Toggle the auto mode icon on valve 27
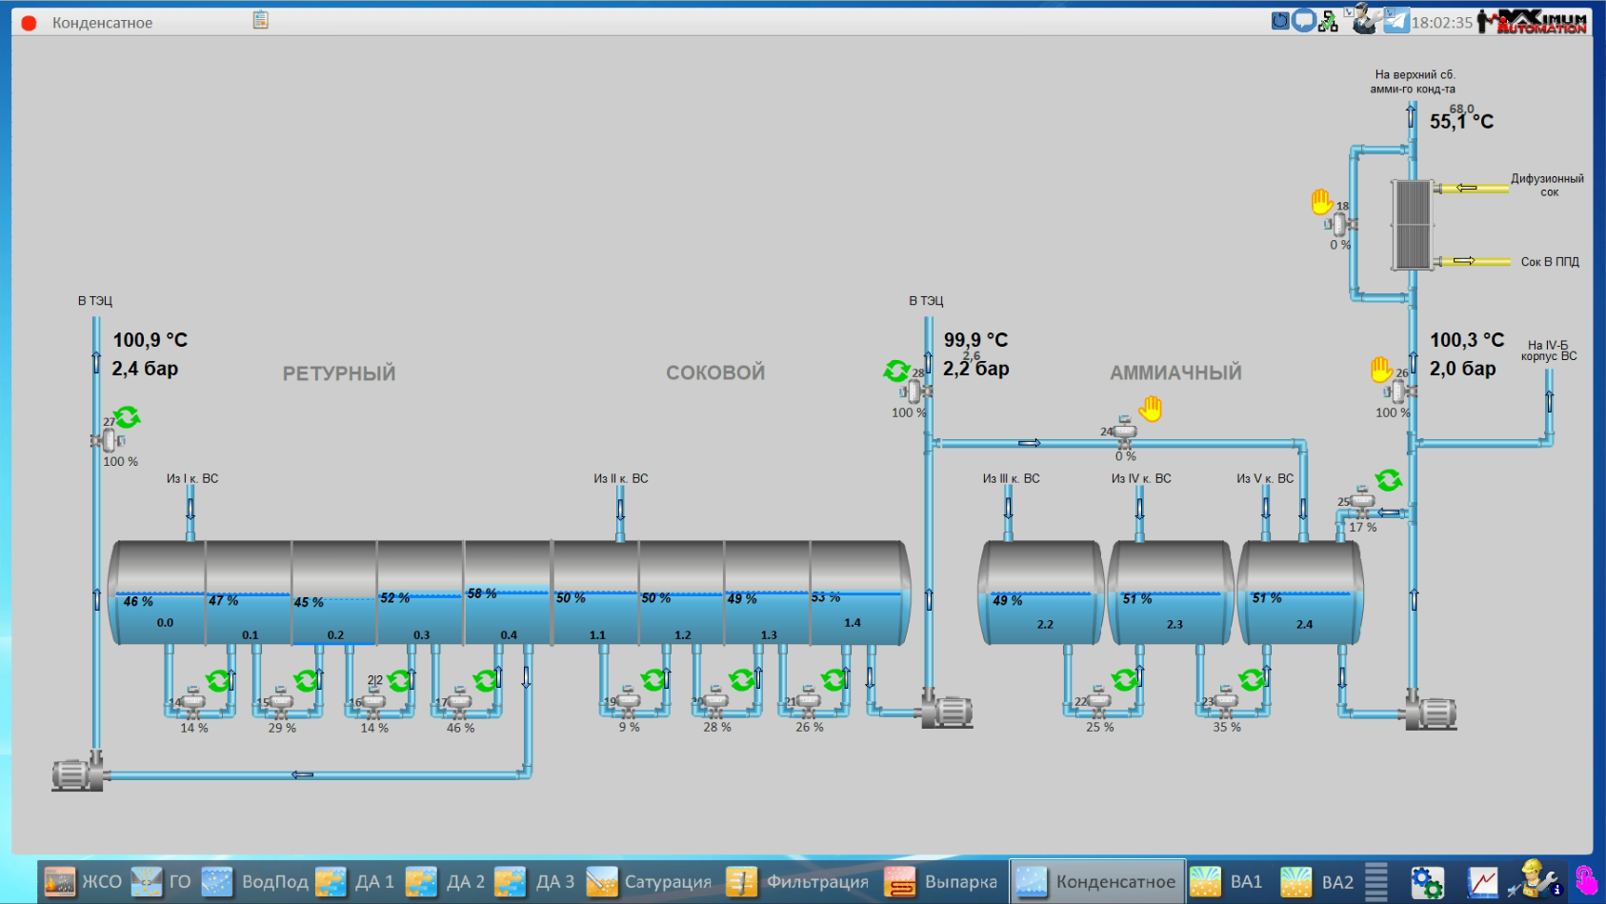 (128, 416)
